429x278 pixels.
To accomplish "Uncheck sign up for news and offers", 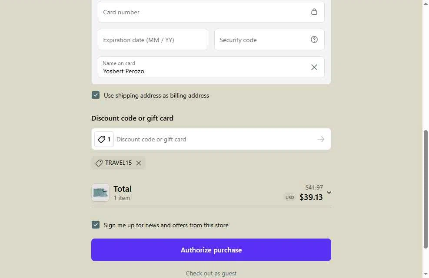I will pos(96,225).
